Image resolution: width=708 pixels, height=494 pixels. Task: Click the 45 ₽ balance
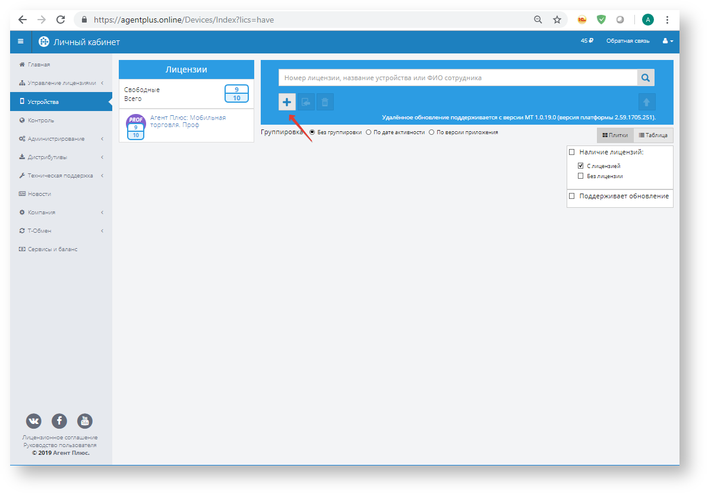[587, 40]
